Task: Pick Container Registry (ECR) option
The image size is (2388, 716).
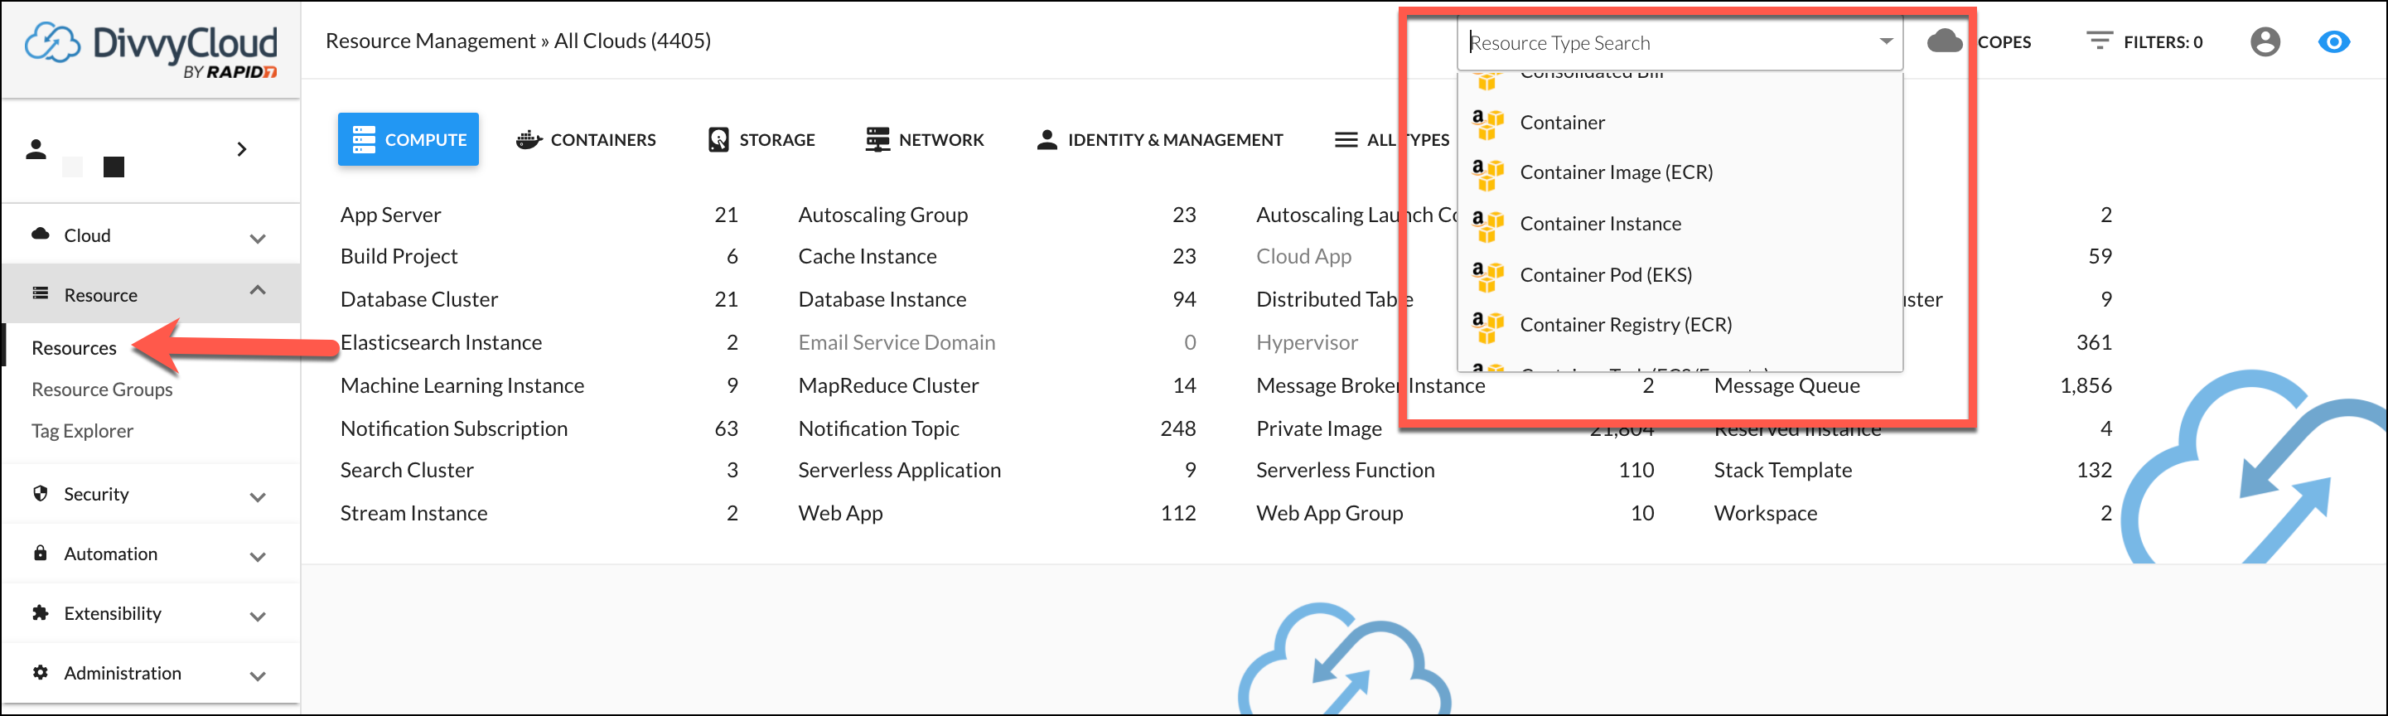Action: (x=1680, y=325)
